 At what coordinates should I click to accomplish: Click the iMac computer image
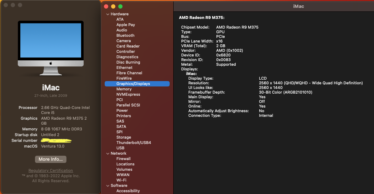(x=51, y=48)
